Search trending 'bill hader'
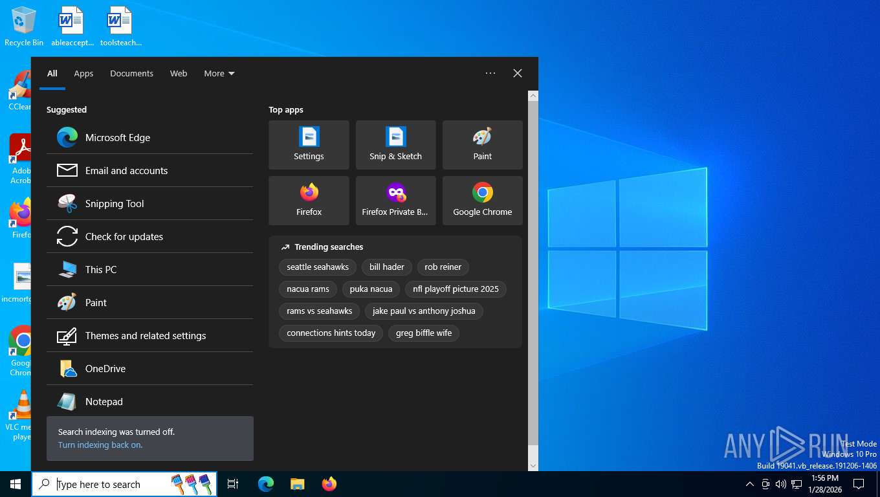Viewport: 880px width, 497px height. (x=387, y=267)
